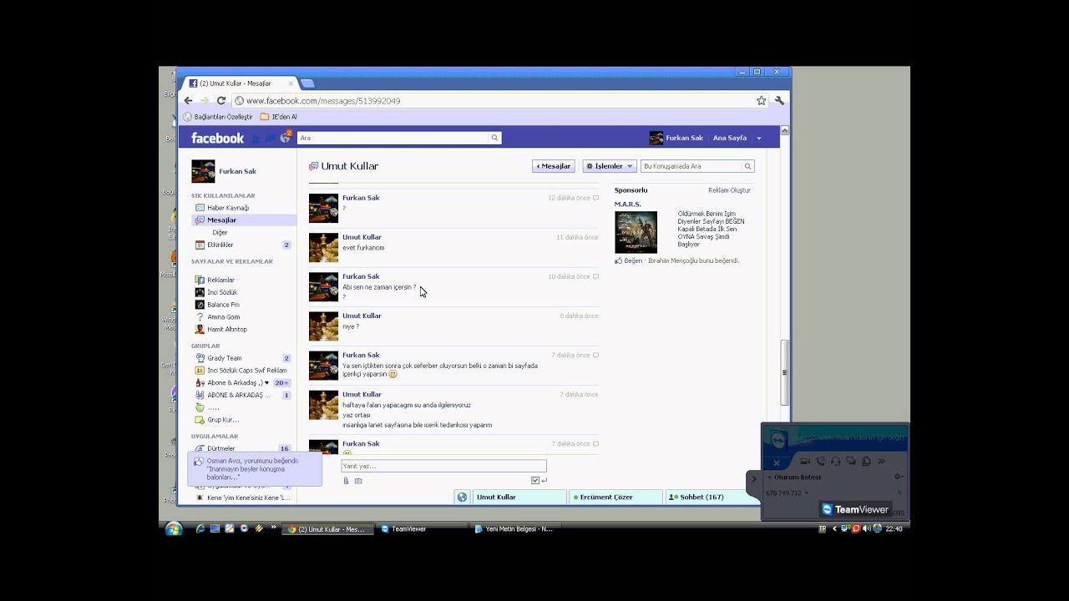1069x601 pixels.
Task: Open Diğer under Mesajlar
Action: pyautogui.click(x=220, y=233)
